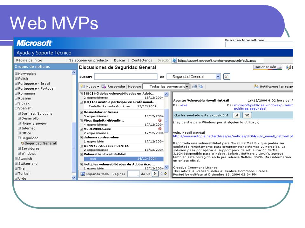
Task: Open the microsoft.public.es.windowsxp link
Action: pos(258,105)
